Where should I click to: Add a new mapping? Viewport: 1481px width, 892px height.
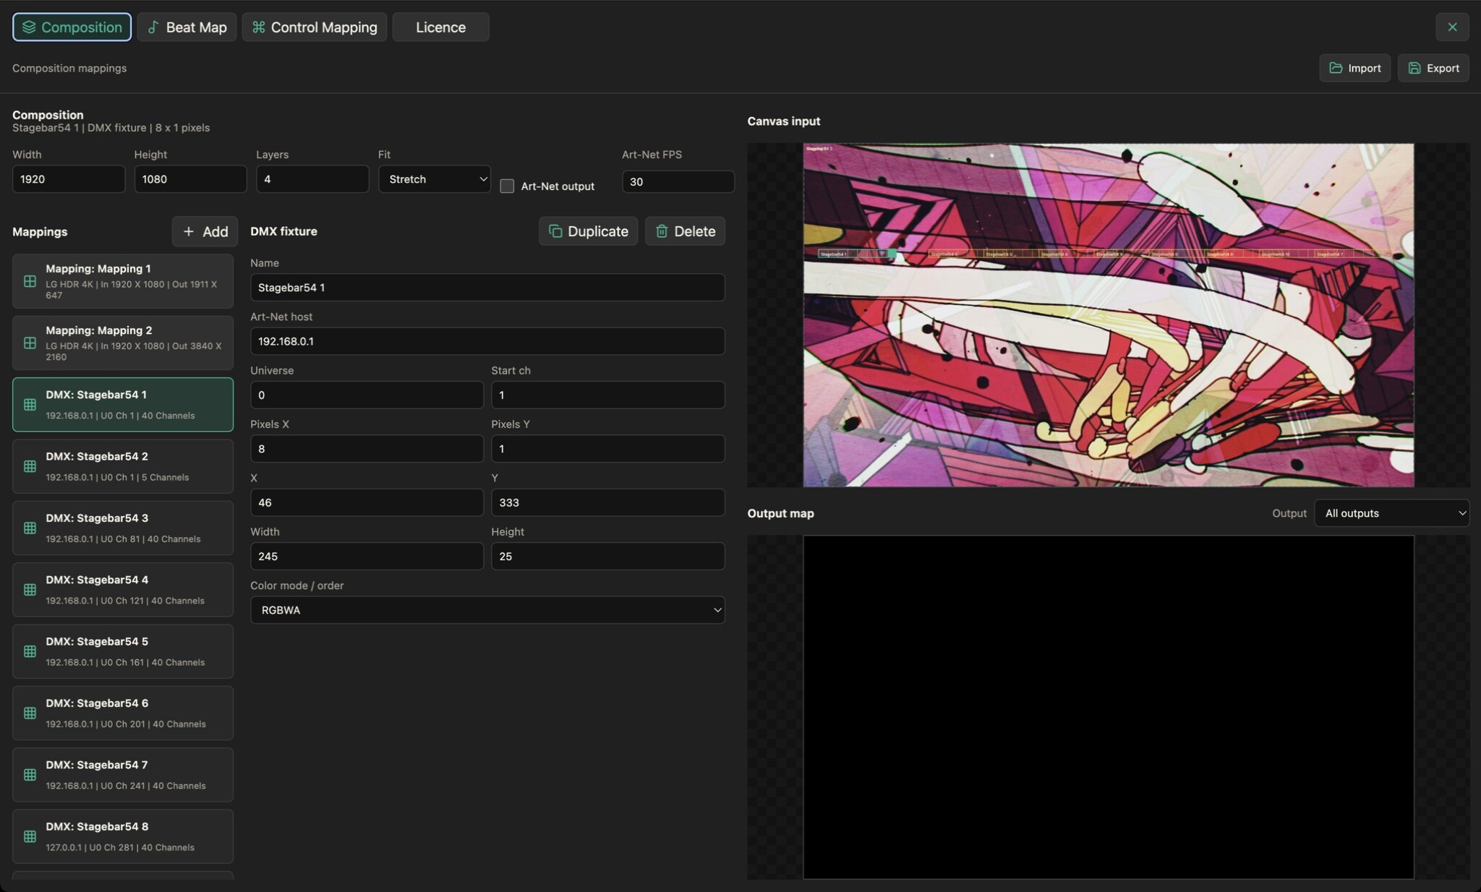point(205,231)
